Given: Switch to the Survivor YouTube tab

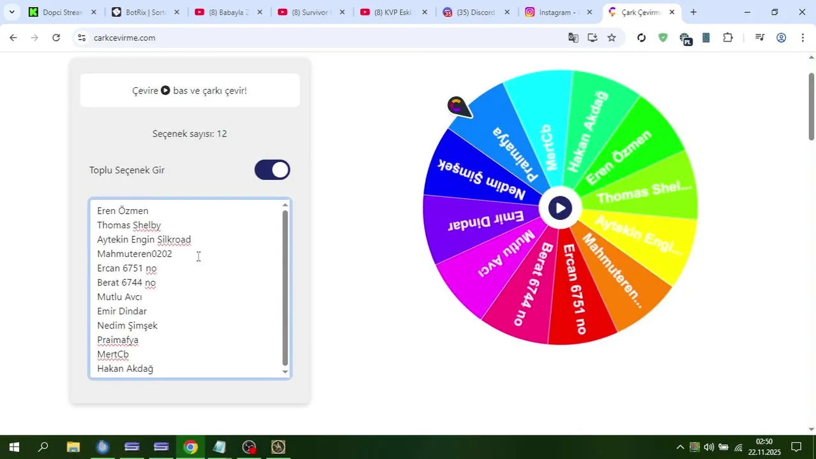Looking at the screenshot, I should click(310, 12).
